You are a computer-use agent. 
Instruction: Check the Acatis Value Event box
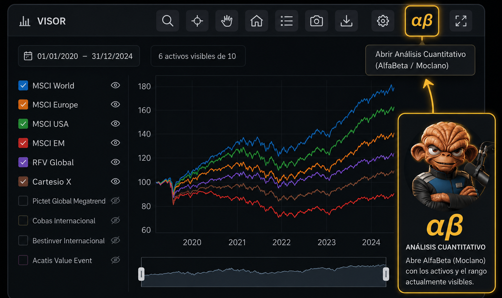[23, 260]
